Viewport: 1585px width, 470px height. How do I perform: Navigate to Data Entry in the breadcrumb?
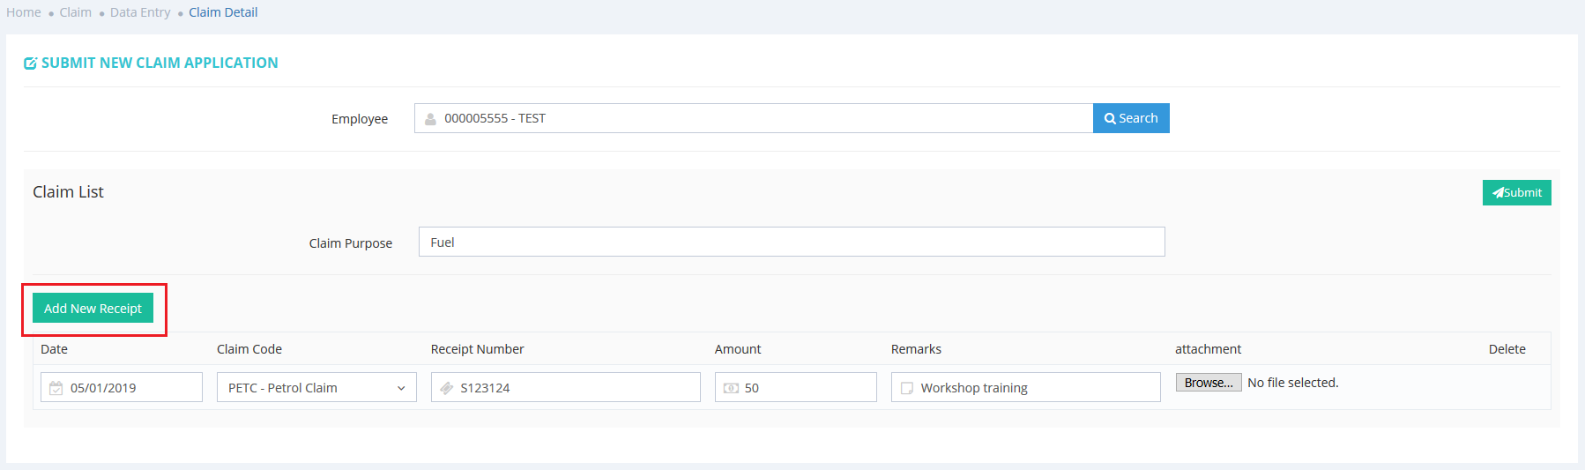[140, 12]
